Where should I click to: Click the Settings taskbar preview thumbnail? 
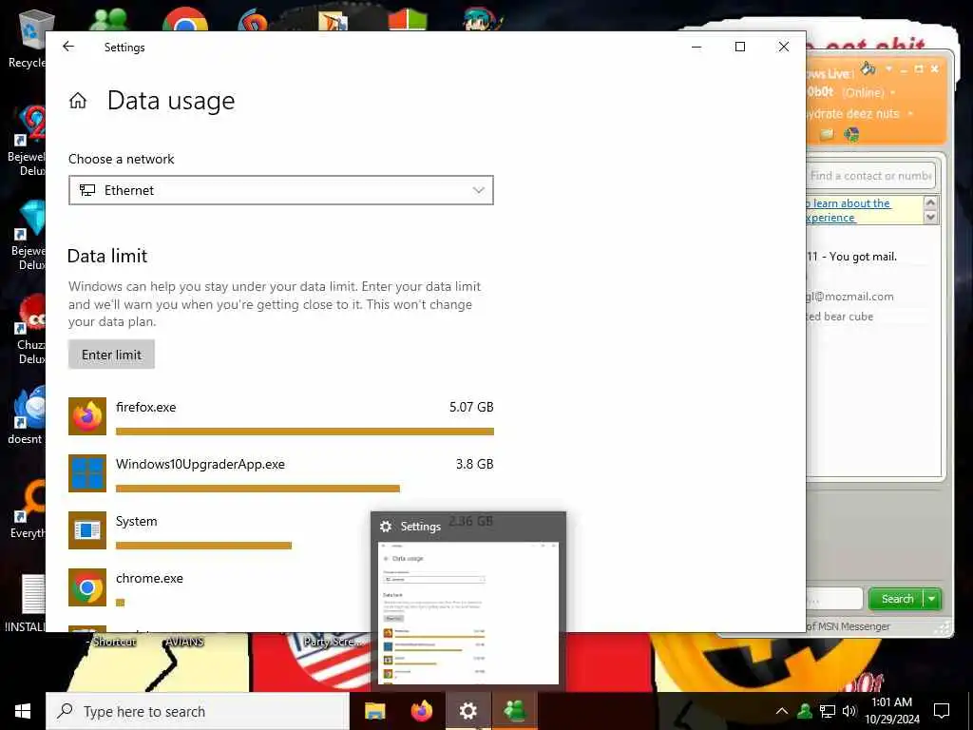(x=468, y=613)
